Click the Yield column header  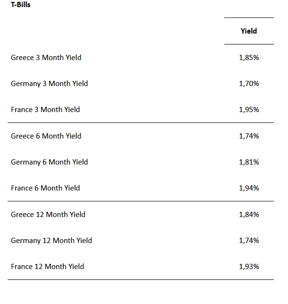click(249, 31)
